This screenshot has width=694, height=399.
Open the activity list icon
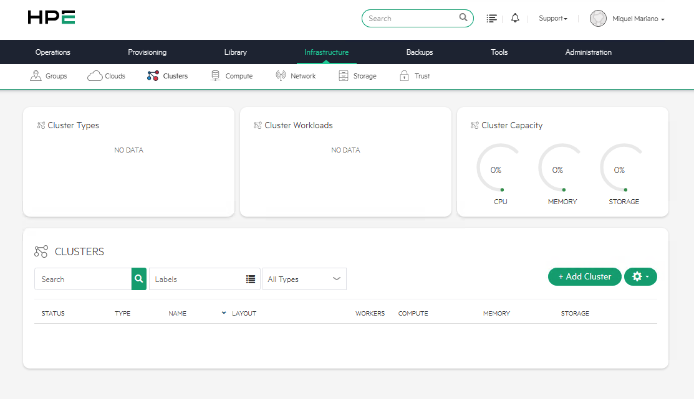[491, 18]
